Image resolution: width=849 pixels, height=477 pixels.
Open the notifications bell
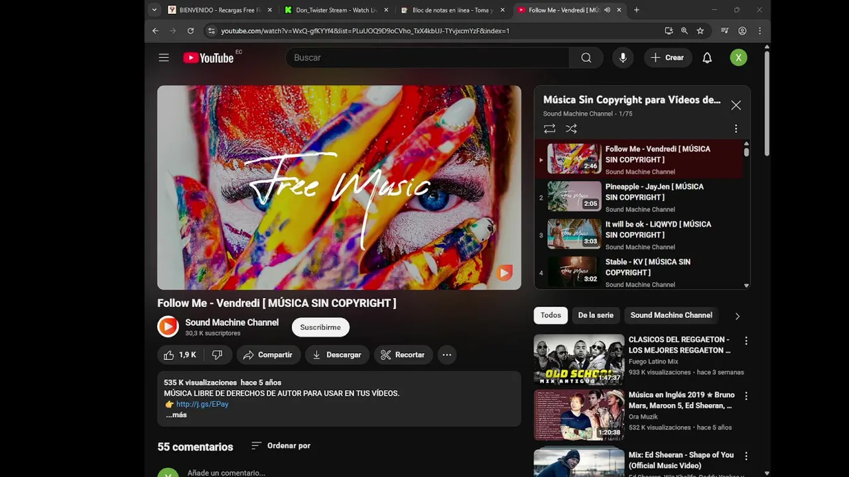[x=707, y=58]
